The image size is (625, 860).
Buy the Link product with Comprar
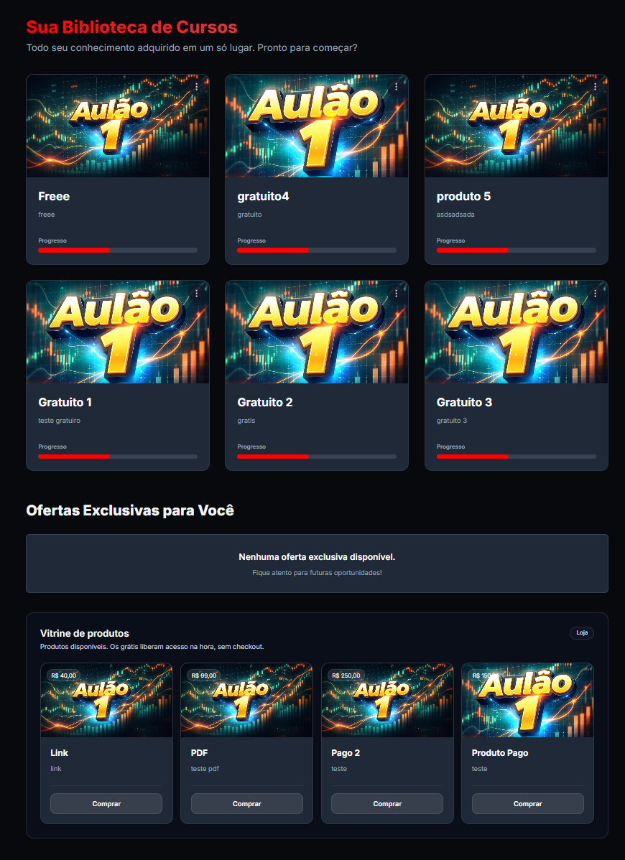pos(106,803)
